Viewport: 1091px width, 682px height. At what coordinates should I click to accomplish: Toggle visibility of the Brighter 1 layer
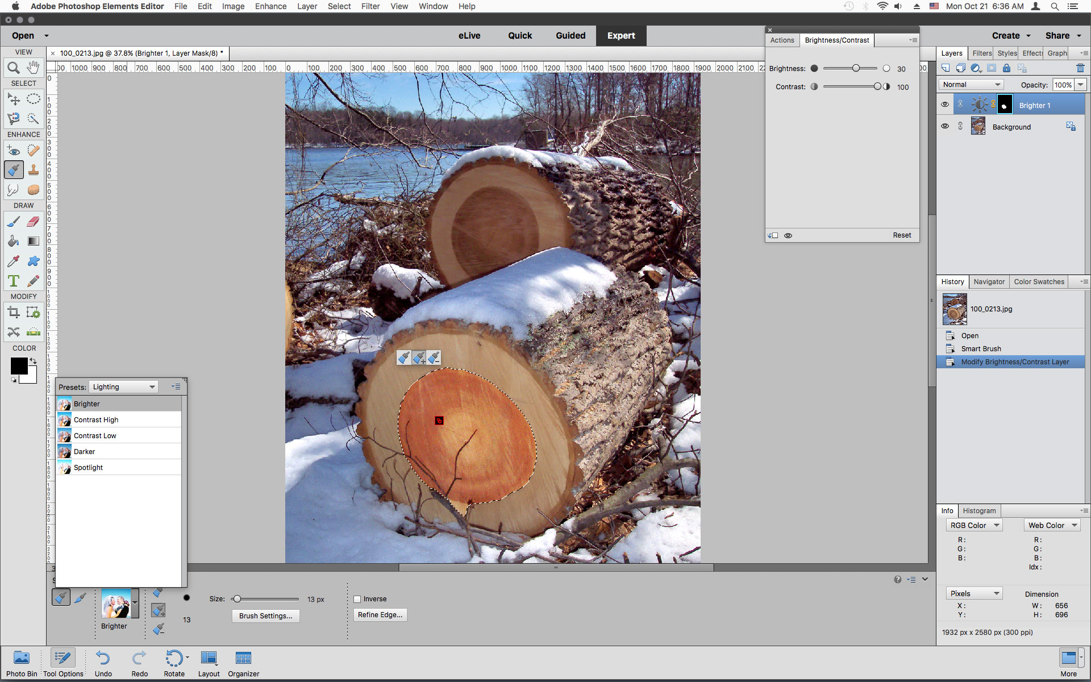945,104
